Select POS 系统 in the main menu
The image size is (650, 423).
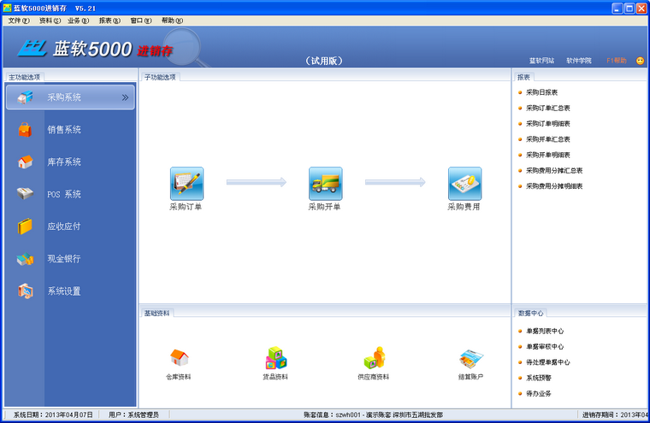64,194
